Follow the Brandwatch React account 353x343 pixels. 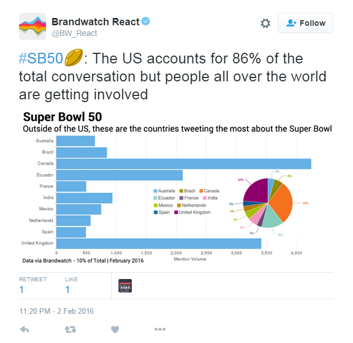coord(305,23)
